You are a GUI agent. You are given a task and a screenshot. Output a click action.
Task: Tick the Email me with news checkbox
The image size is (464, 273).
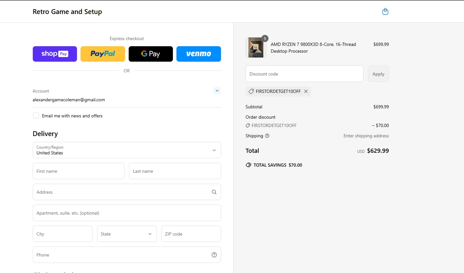tap(36, 116)
